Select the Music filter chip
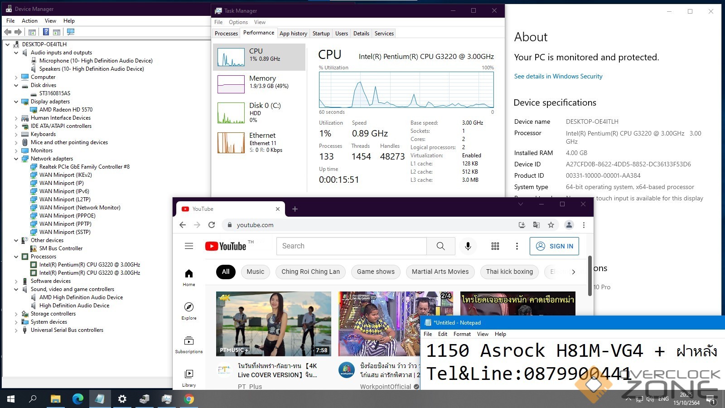The image size is (725, 408). click(255, 272)
